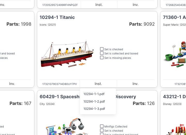Open the Titanic card's "Inv." inventory button
The height and width of the screenshot is (135, 186).
136,84
